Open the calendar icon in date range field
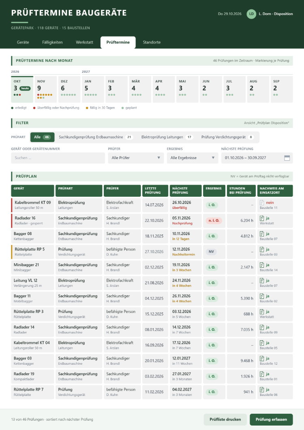Image resolution: width=304 pixels, height=430 pixels. (x=287, y=158)
